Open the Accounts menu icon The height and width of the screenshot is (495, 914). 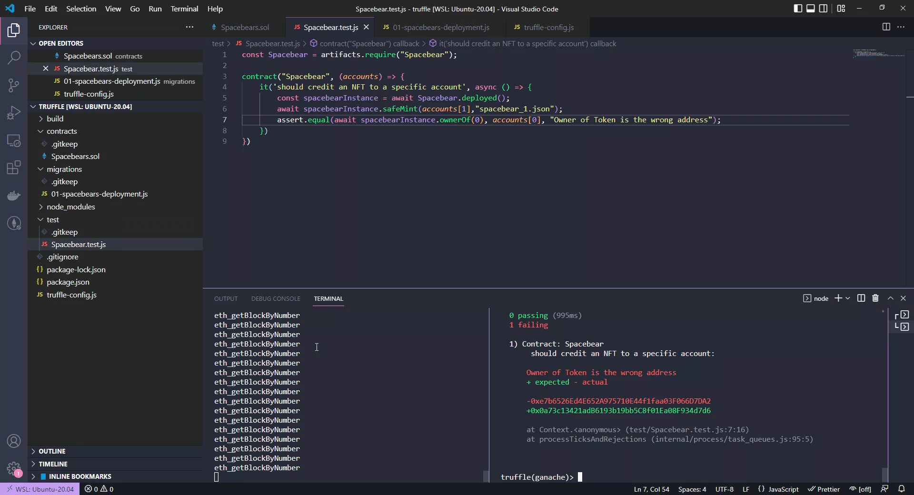coord(14,441)
